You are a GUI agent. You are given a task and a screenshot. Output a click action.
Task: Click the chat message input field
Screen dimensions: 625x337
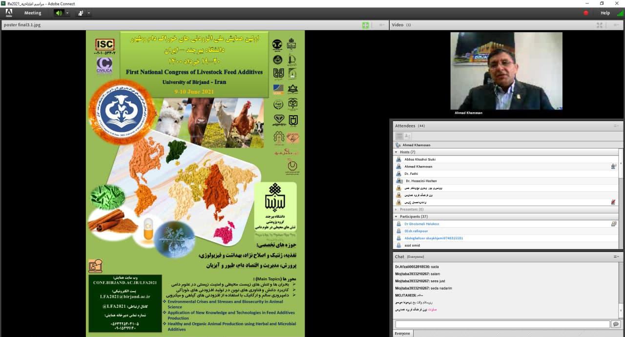click(502, 324)
